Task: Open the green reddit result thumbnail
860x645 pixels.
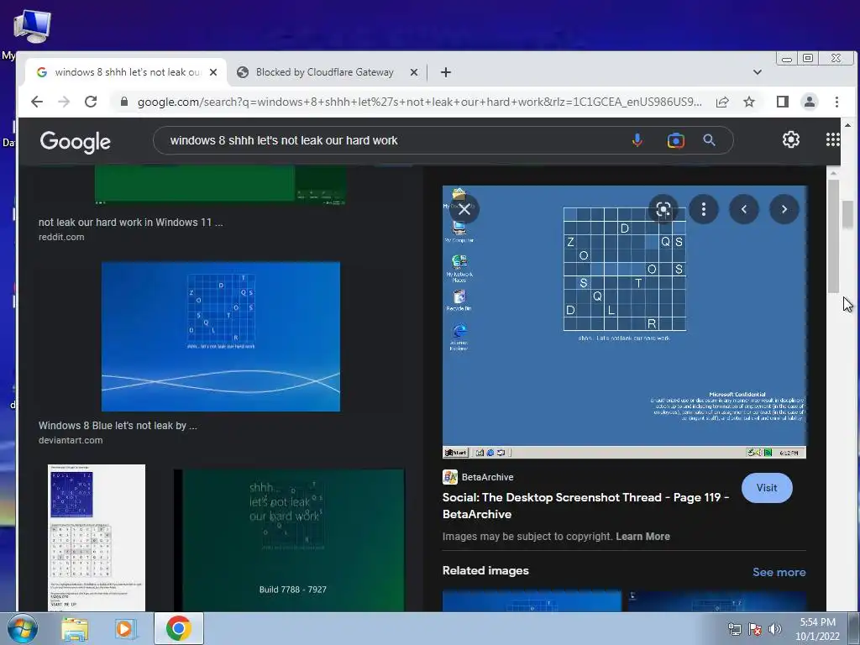Action: 221,186
